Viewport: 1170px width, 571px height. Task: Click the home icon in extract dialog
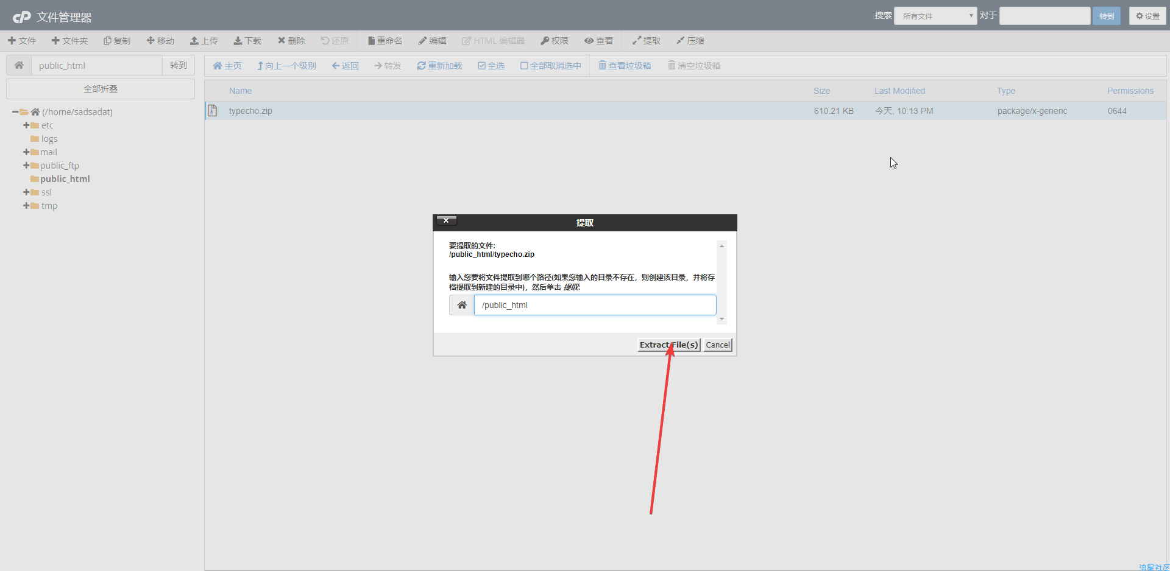click(x=462, y=305)
